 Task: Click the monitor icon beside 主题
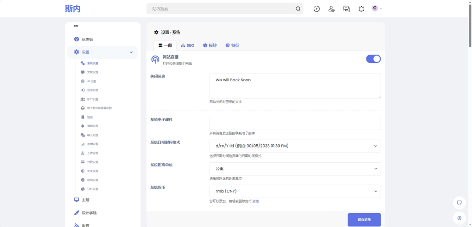pos(77,200)
